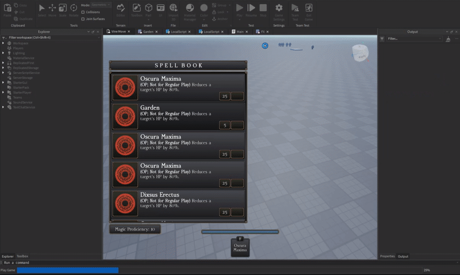Close the Garden script tab
The width and height of the screenshot is (460, 275).
click(156, 32)
